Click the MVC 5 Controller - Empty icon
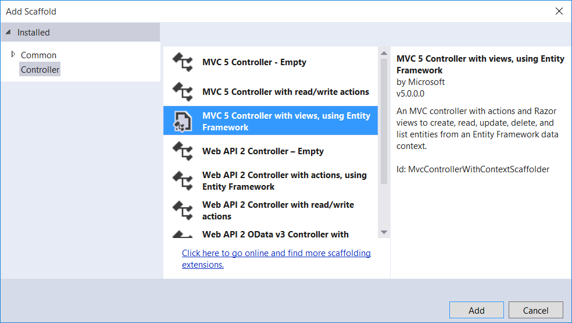572x323 pixels. pos(183,62)
